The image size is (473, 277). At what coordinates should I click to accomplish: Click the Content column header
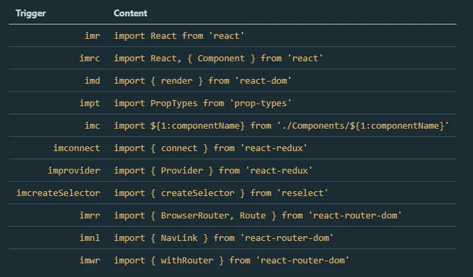130,14
